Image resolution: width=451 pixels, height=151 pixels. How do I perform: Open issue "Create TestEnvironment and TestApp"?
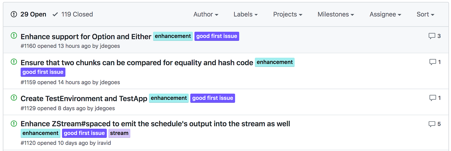(84, 98)
